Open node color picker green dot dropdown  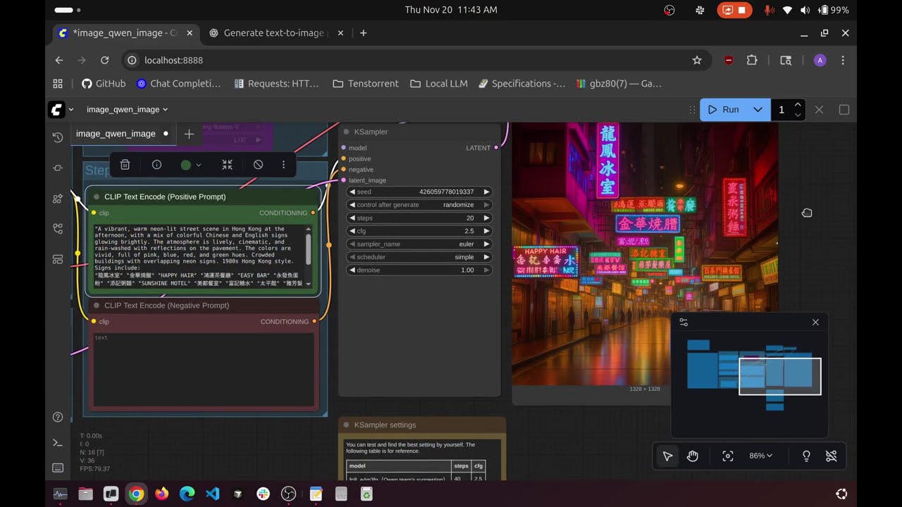click(x=191, y=165)
